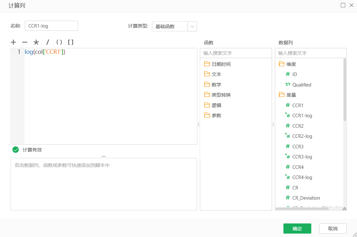Viewport: 357px width, 237px height.
Task: Click the 确定 button
Action: [297, 228]
